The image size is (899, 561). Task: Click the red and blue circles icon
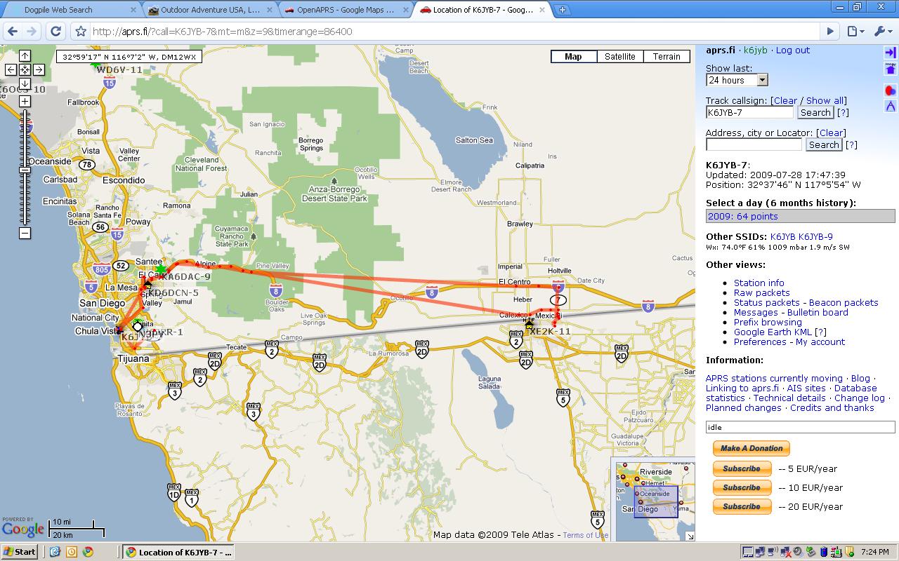(890, 90)
